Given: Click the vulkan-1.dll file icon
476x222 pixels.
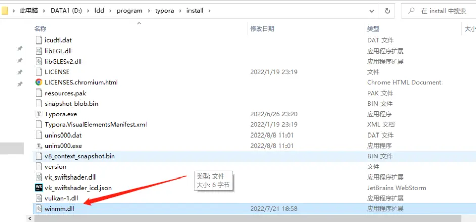Looking at the screenshot, I should pos(38,198).
